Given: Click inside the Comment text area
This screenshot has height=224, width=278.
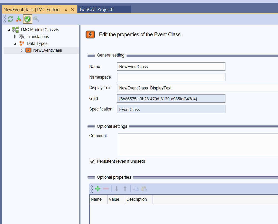Looking at the screenshot, I should coord(198,145).
